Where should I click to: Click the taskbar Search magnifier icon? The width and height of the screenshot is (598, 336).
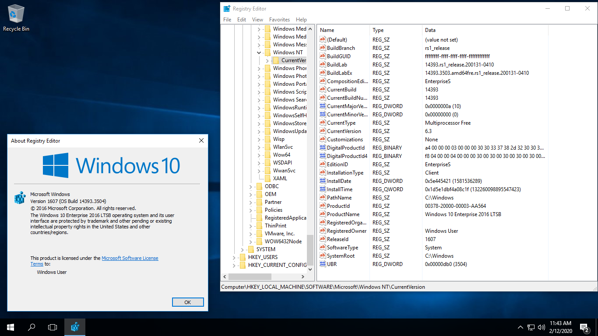tap(32, 327)
